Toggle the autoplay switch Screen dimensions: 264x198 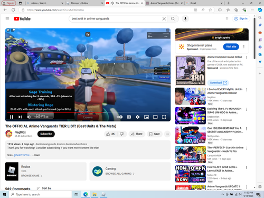[x=120, y=117]
